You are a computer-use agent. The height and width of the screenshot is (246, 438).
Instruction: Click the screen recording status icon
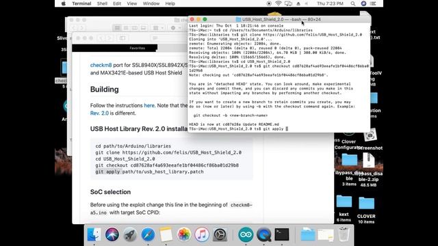269,3
